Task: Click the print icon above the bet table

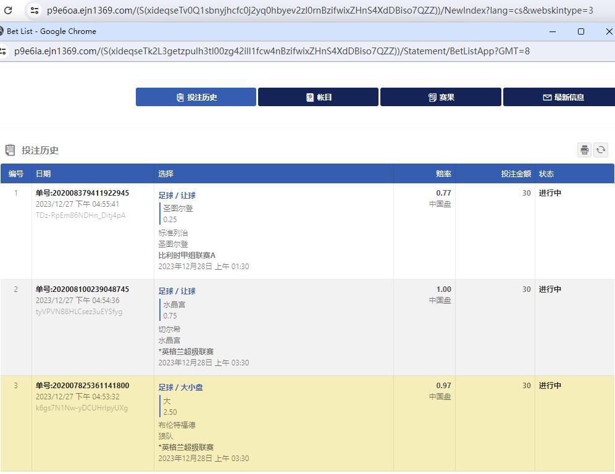Action: pos(584,150)
